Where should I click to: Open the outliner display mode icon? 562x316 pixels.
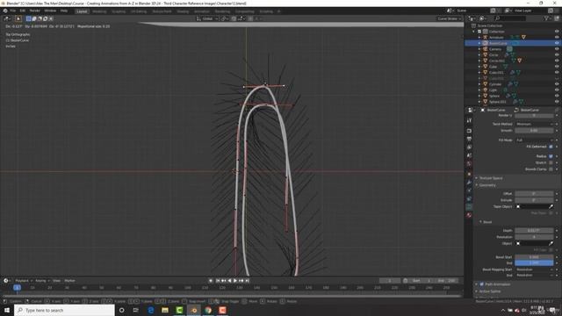(x=482, y=18)
